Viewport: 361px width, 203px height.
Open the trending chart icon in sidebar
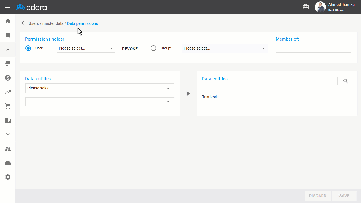point(8,92)
